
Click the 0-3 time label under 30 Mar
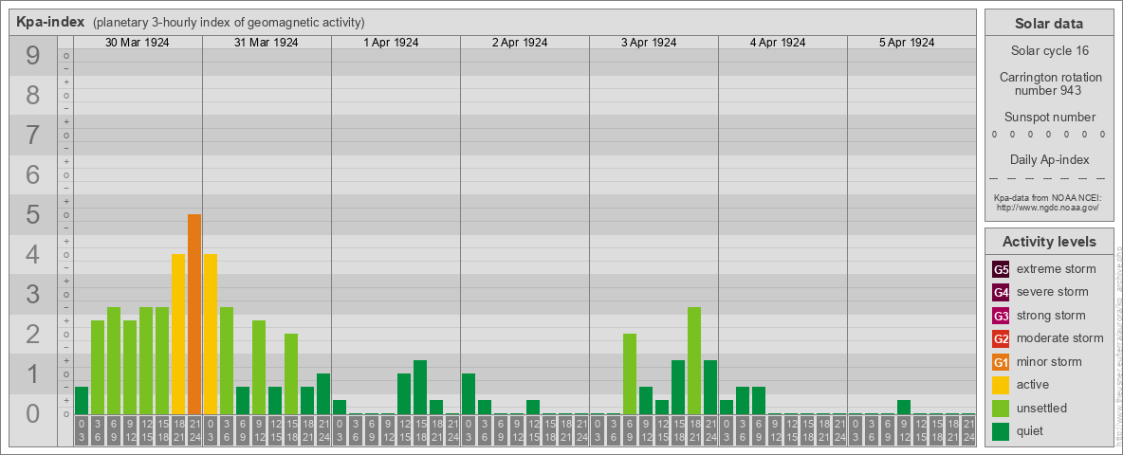pos(82,431)
